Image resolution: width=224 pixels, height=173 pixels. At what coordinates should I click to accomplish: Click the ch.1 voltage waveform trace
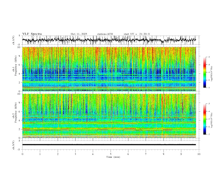click(109, 40)
